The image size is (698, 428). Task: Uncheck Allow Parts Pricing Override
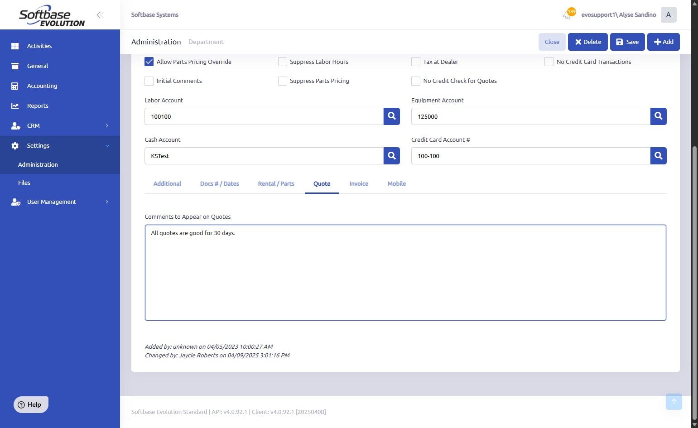pos(149,62)
